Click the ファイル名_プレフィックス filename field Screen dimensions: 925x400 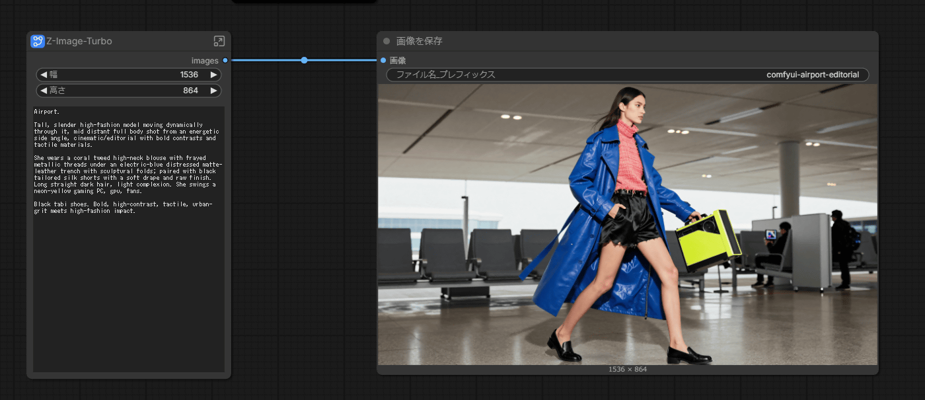click(x=627, y=75)
